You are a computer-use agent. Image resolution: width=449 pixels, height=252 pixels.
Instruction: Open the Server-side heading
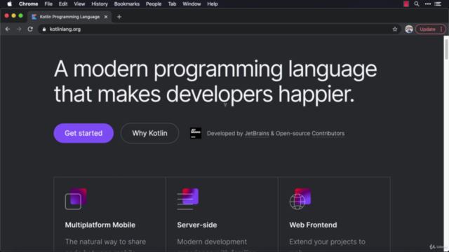pos(197,225)
